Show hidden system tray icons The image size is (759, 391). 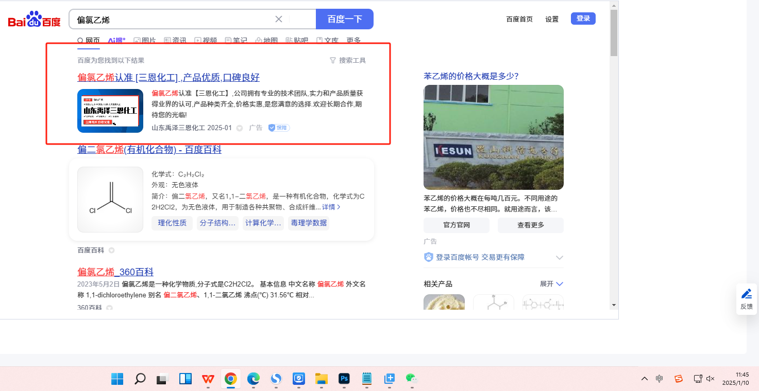tap(645, 379)
